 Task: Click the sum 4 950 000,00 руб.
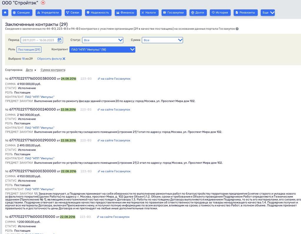click(29, 176)
